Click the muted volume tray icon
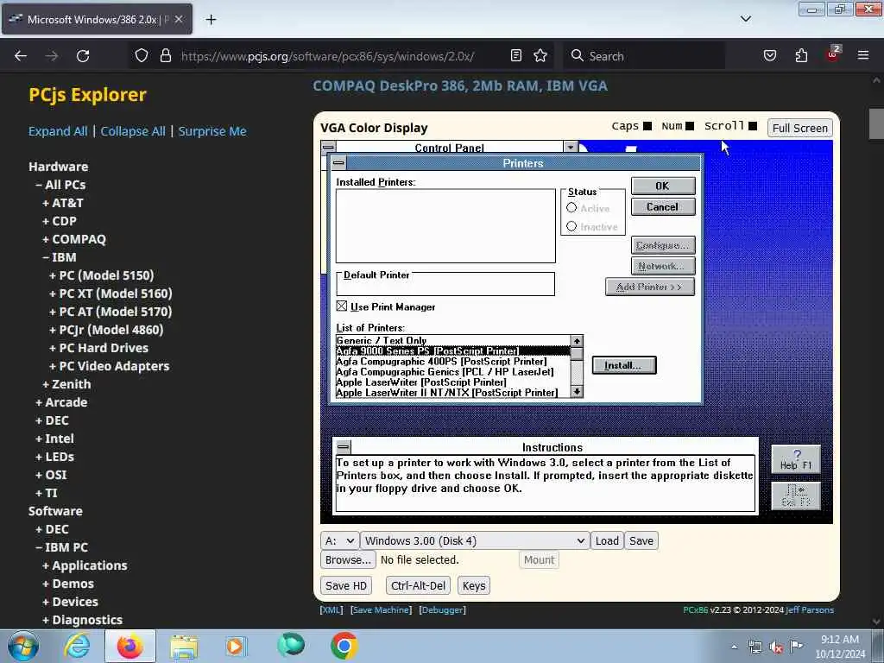884x663 pixels. pyautogui.click(x=776, y=647)
